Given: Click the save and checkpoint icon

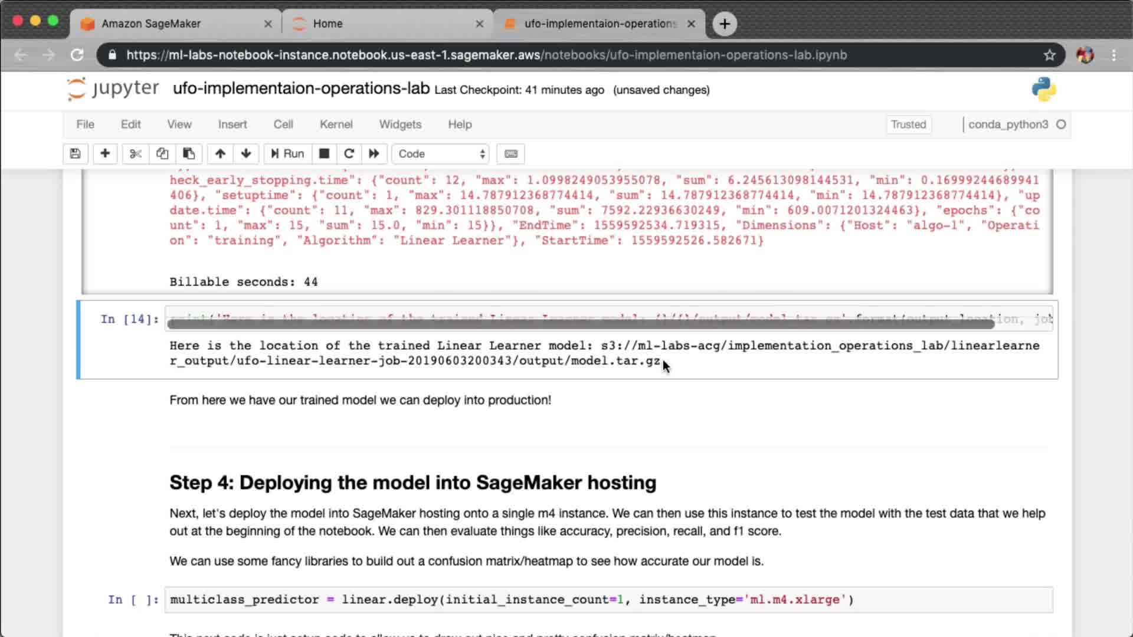Looking at the screenshot, I should (x=75, y=154).
